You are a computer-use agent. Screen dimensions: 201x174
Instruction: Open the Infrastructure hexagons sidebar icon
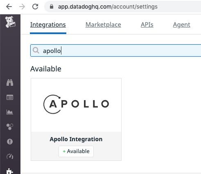pos(10,127)
